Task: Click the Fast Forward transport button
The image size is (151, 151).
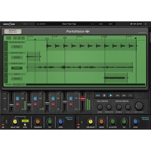Action: coord(124,95)
